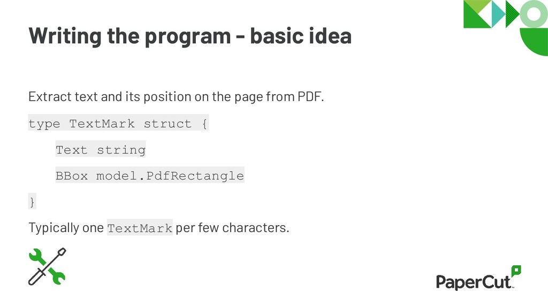Click the dark green striped triangle
The image size is (548, 308).
[x=512, y=14]
